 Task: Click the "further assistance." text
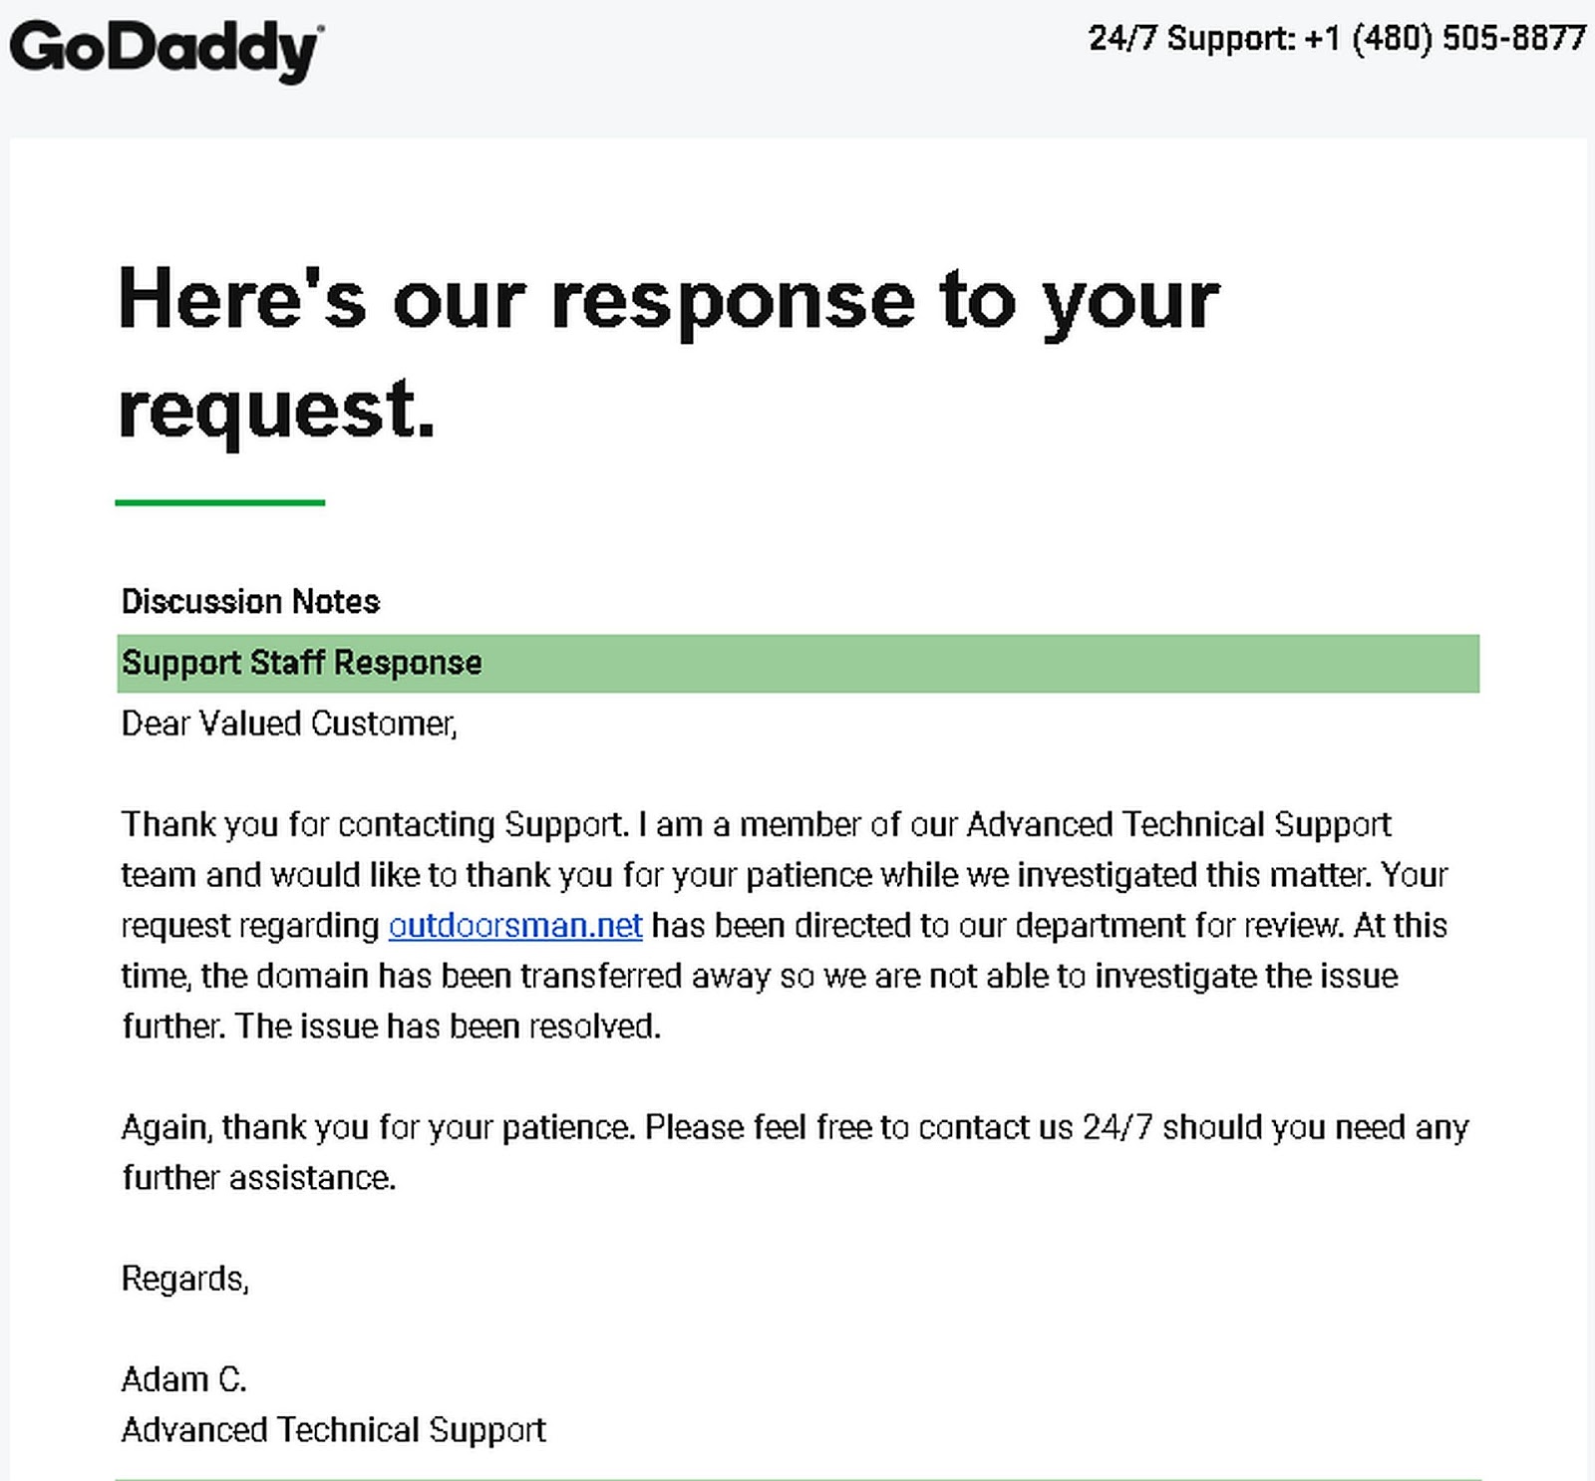(x=259, y=1177)
